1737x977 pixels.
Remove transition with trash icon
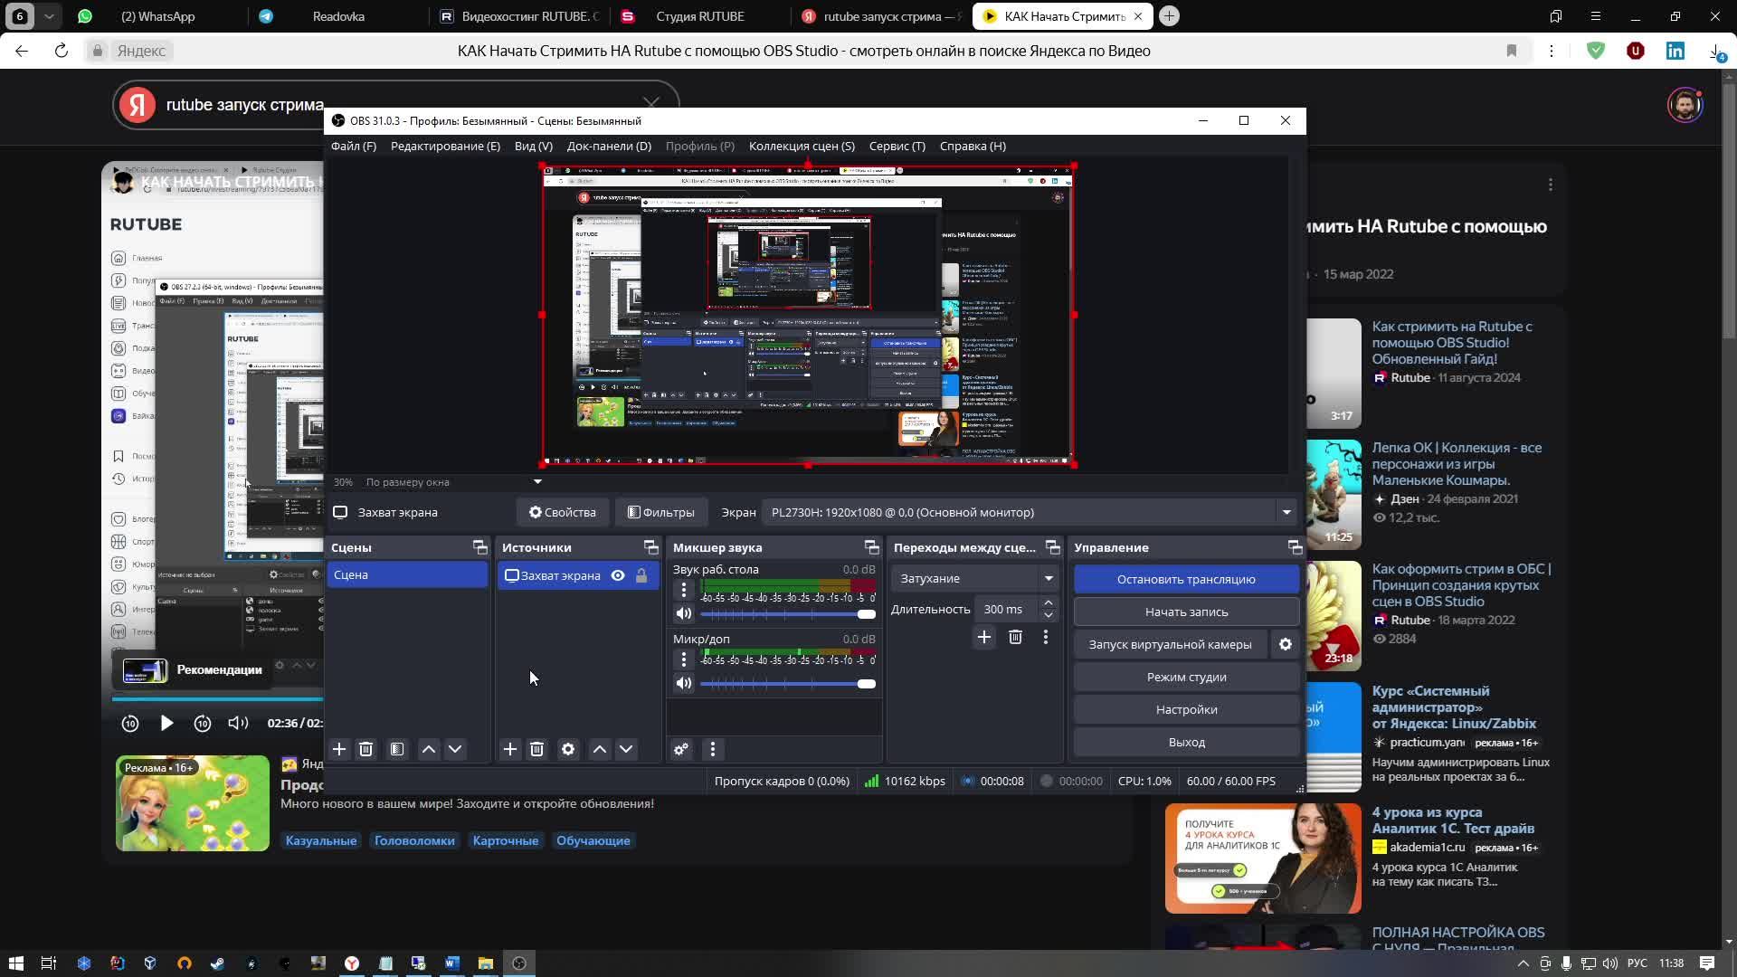coord(1015,638)
